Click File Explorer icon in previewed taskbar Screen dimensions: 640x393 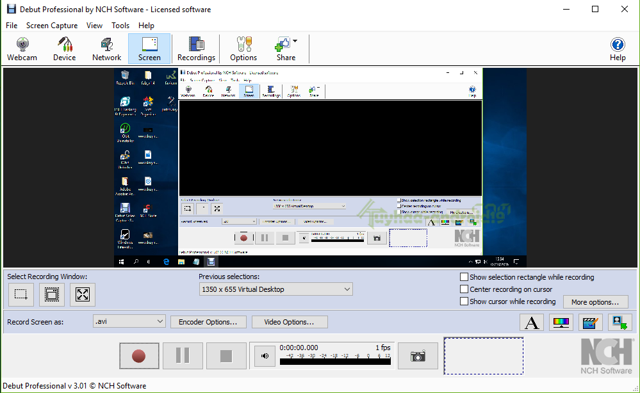181,262
